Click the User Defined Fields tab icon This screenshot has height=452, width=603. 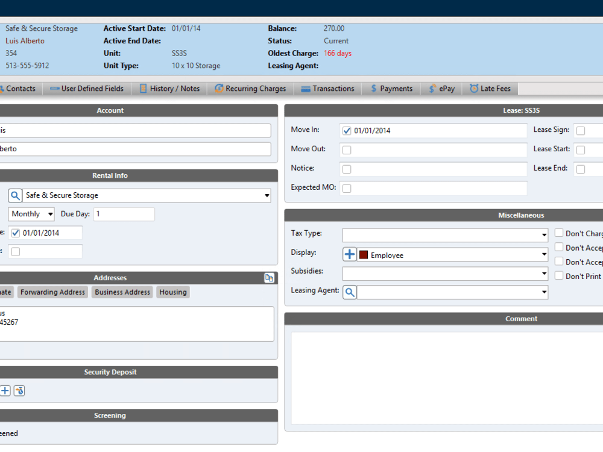(55, 89)
